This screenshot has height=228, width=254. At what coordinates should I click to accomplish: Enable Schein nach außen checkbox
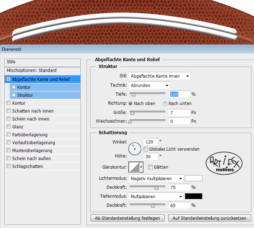8,158
